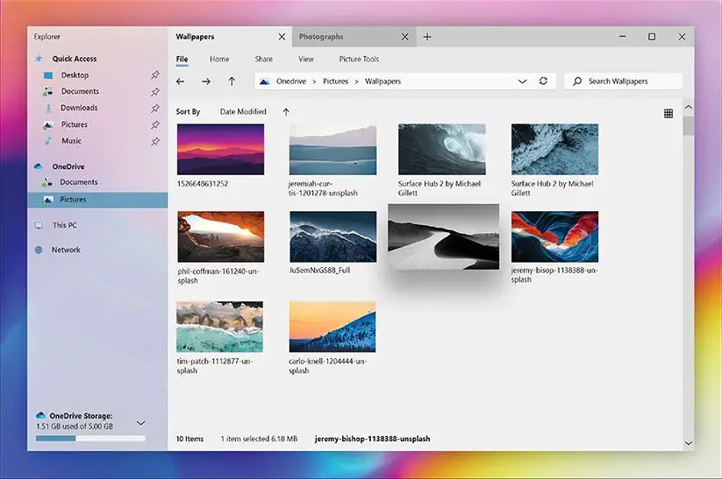Image resolution: width=722 pixels, height=479 pixels.
Task: Navigate to Onedrive in breadcrumb
Action: [x=291, y=81]
